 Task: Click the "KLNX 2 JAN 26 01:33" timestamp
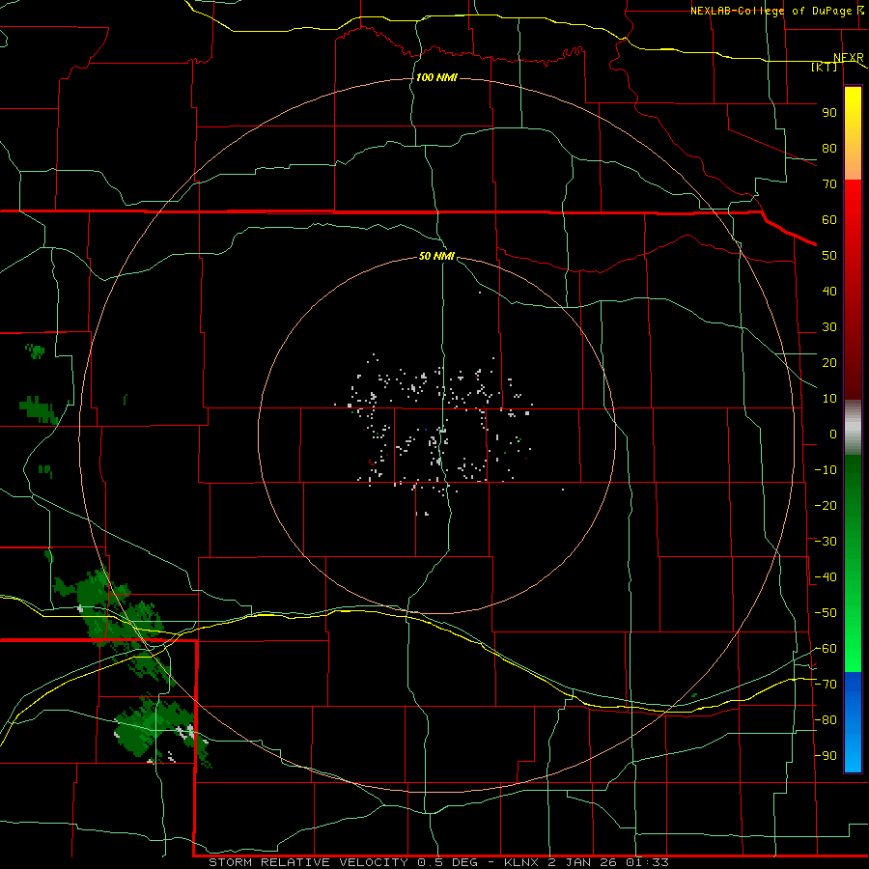click(x=586, y=862)
